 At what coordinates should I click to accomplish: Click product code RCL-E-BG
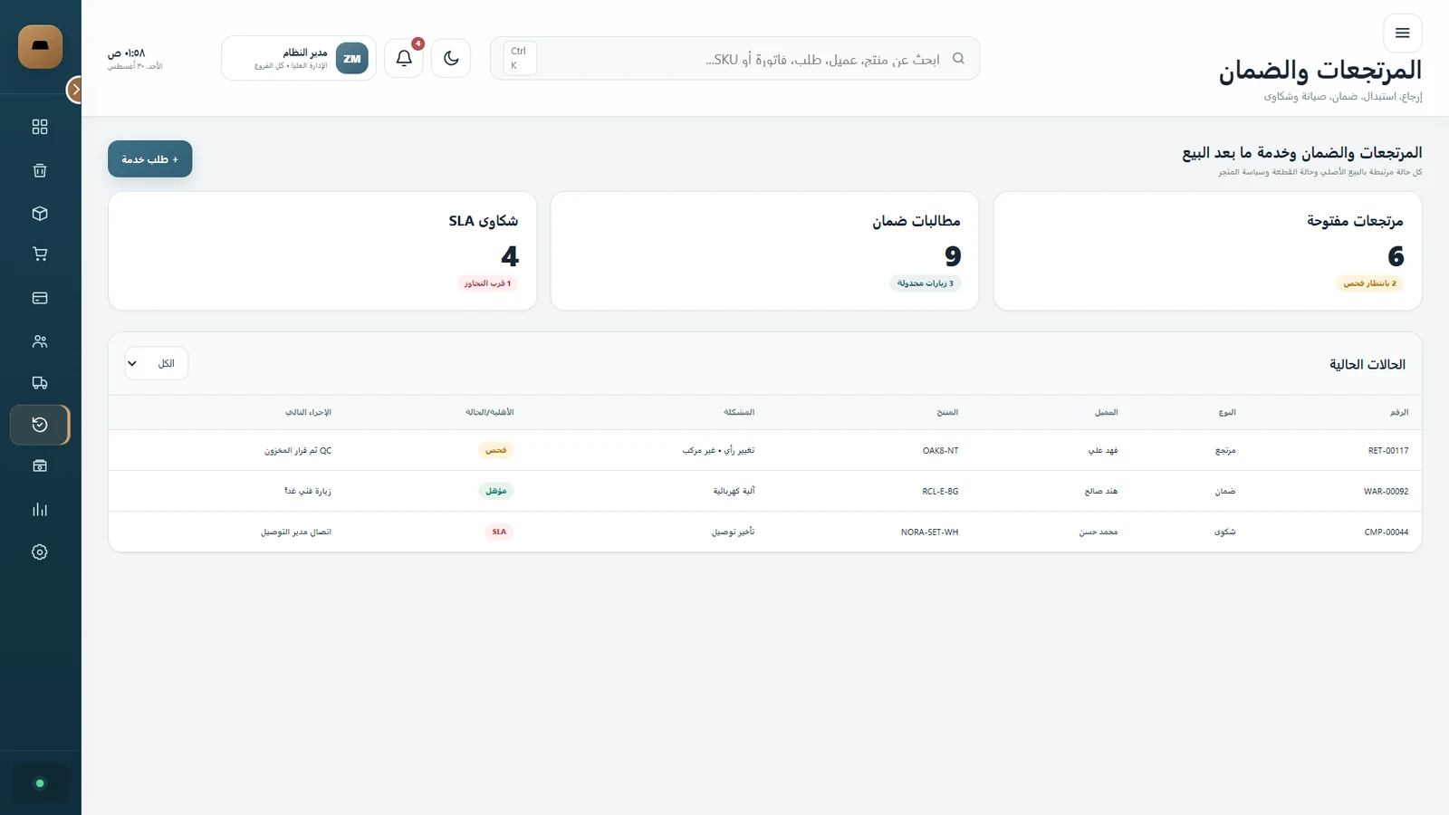tap(940, 491)
